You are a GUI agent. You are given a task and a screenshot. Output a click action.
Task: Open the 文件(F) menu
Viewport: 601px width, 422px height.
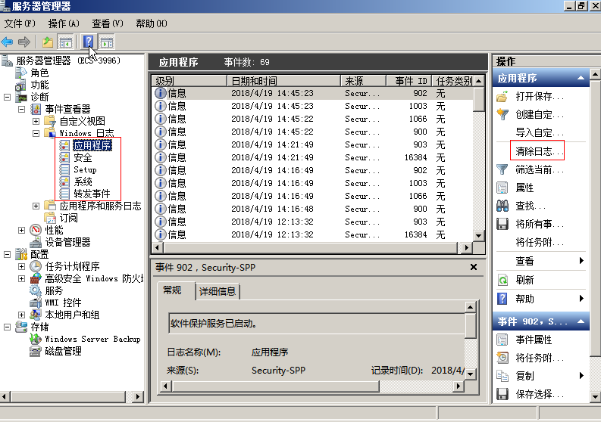(x=20, y=23)
